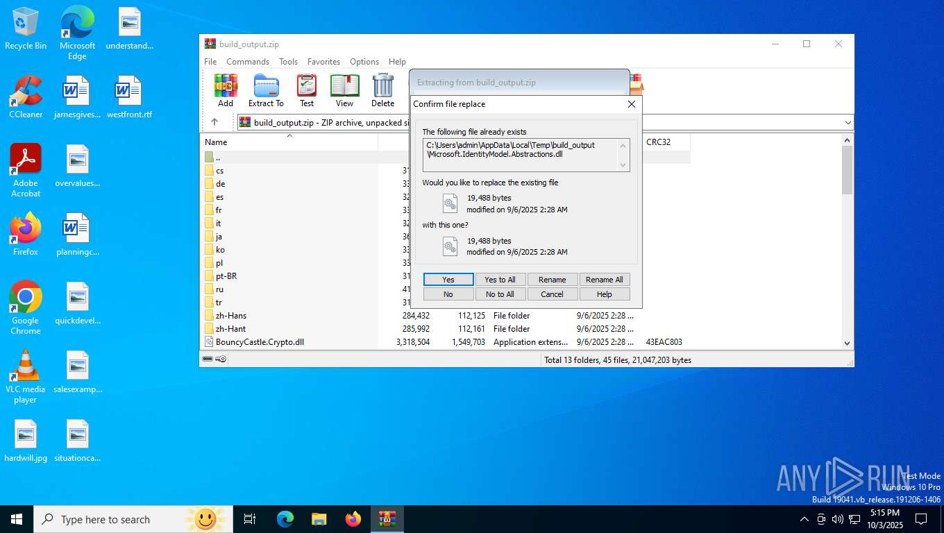
Task: Open the Help menu
Action: 397,62
